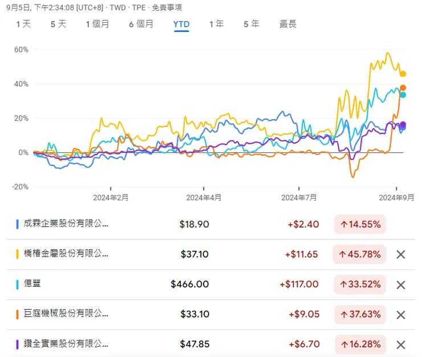Click the yellow color bar beside 橋椿金屬
Screen dimensions: 422x357
point(18,254)
